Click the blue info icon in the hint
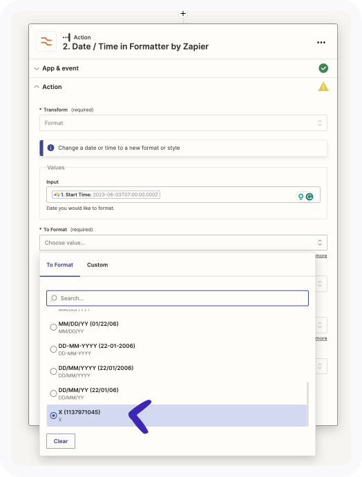Screen dimensions: 362x477 coord(51,148)
